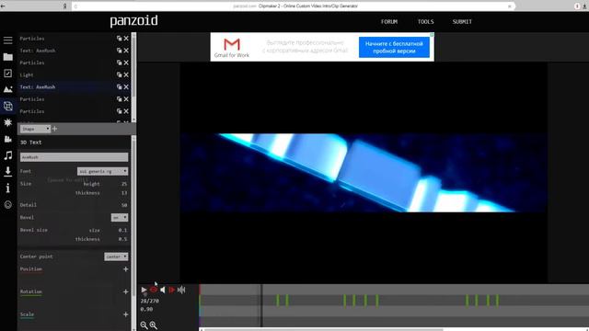This screenshot has height=331, width=589.
Task: Click the download icon in the sidebar
Action: pyautogui.click(x=8, y=172)
